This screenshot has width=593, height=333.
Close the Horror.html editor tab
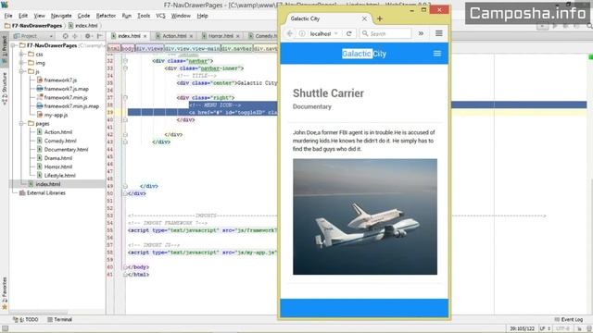click(x=238, y=36)
